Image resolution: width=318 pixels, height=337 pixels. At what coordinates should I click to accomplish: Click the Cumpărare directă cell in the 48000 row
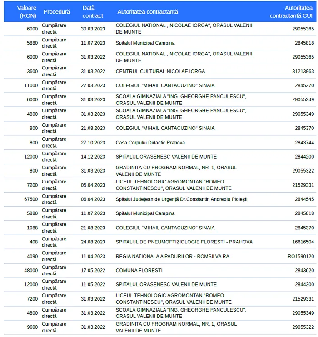(54, 270)
